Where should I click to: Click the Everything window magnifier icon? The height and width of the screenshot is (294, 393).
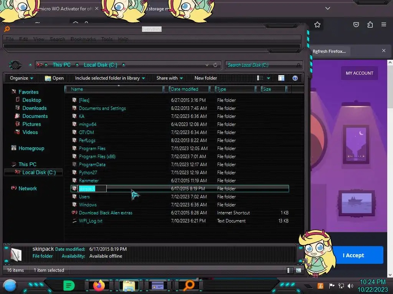click(x=7, y=29)
